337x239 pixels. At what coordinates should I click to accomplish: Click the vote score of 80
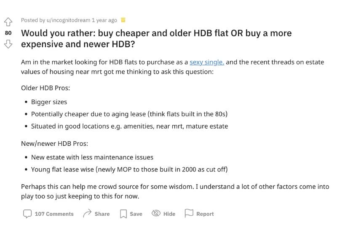(x=8, y=32)
